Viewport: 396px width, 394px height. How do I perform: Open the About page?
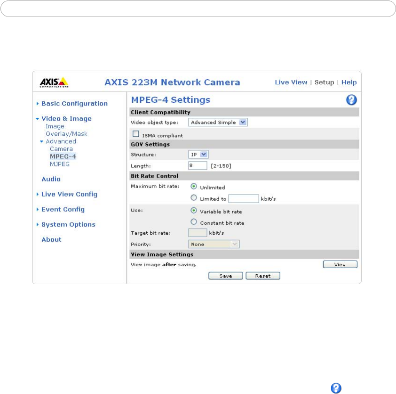[x=51, y=239]
